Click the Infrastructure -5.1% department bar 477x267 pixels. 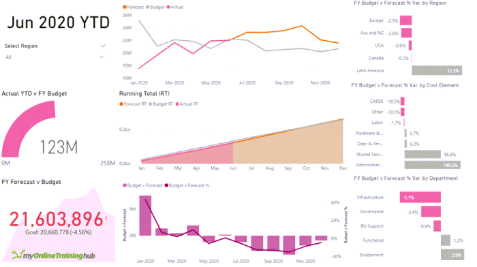point(420,197)
